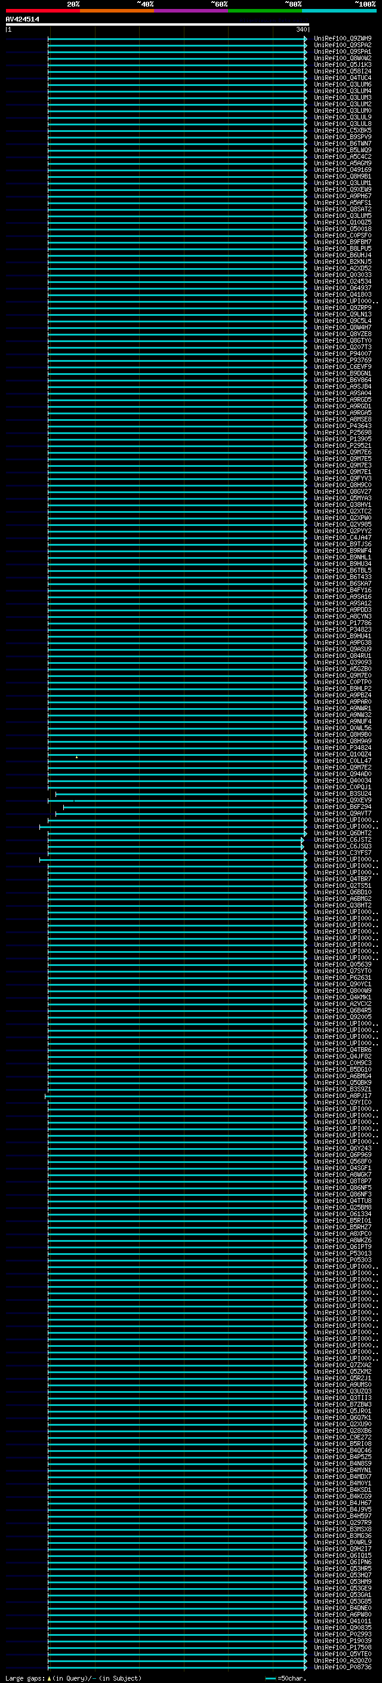The height and width of the screenshot is (1683, 382).
Task: Select hit label UniRef100_Q84RU1
Action: click(x=343, y=656)
